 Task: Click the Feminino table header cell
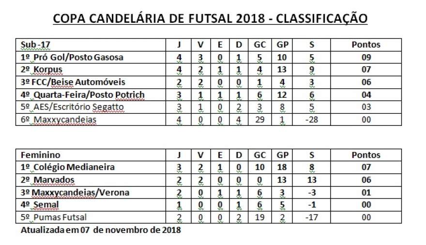click(91, 155)
